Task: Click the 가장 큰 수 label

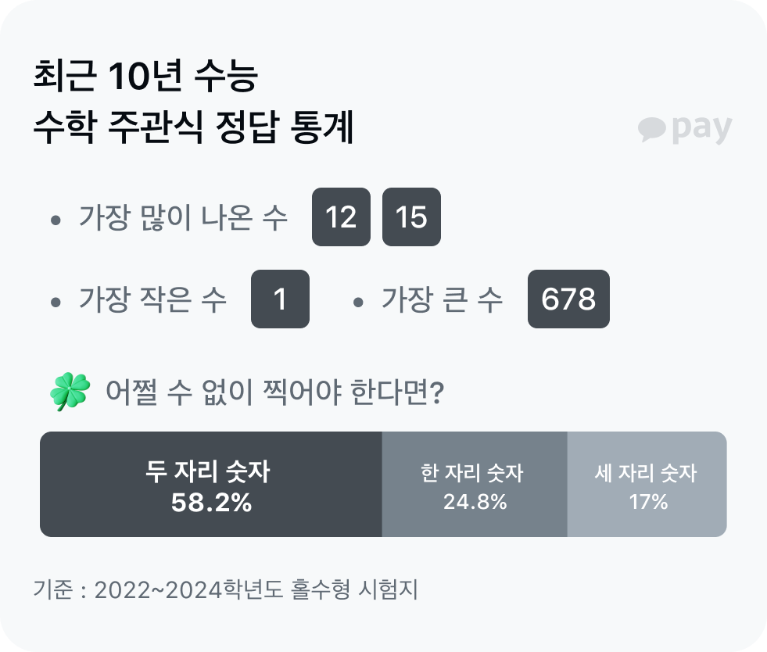Action: [443, 299]
